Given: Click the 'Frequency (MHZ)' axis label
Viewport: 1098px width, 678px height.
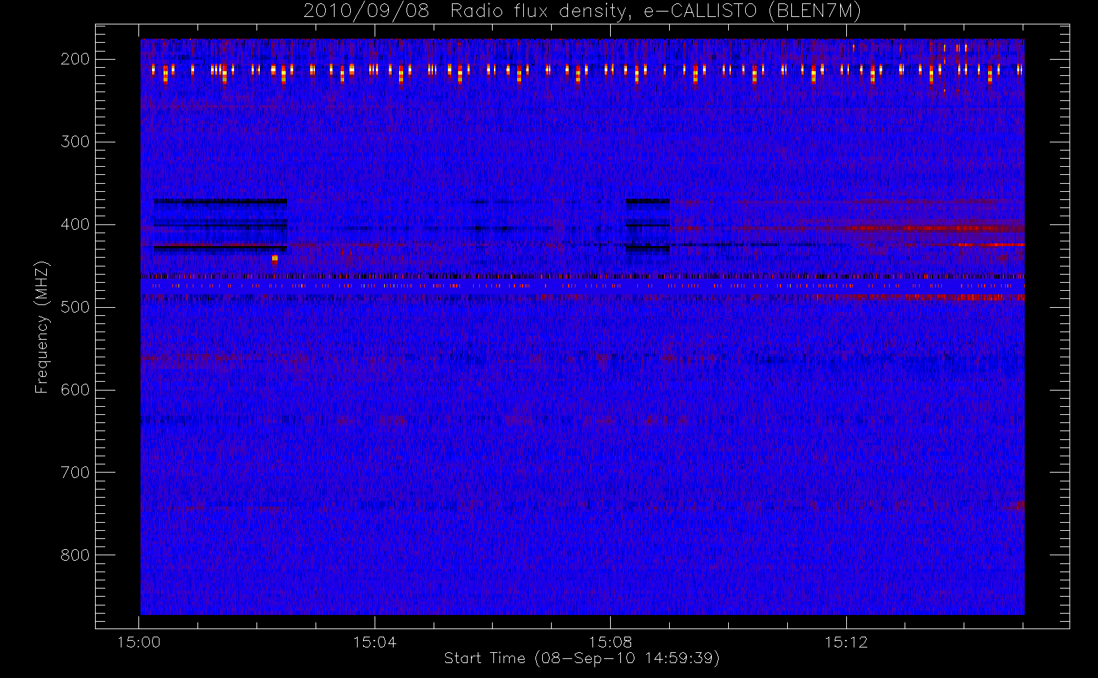Looking at the screenshot, I should (x=42, y=327).
